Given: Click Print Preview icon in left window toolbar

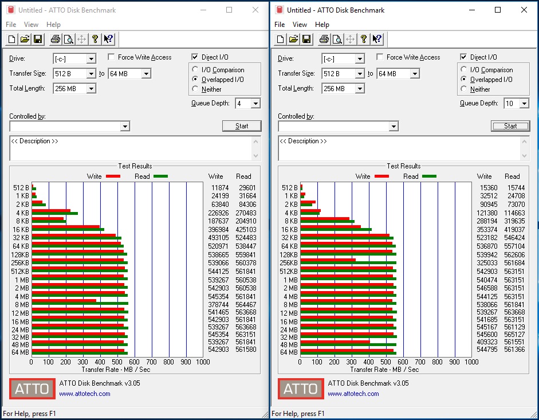Looking at the screenshot, I should point(68,39).
